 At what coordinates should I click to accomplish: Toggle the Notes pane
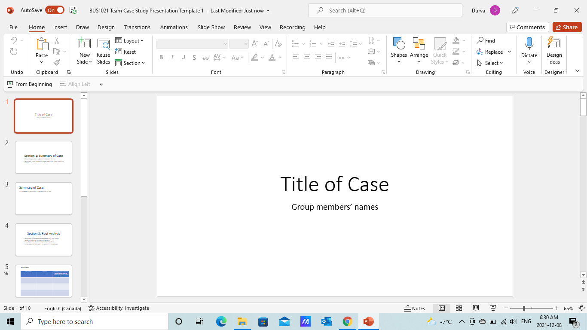[415, 308]
